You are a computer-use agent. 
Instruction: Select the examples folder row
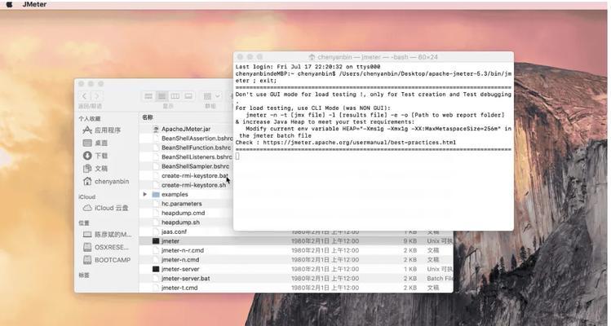coord(186,194)
